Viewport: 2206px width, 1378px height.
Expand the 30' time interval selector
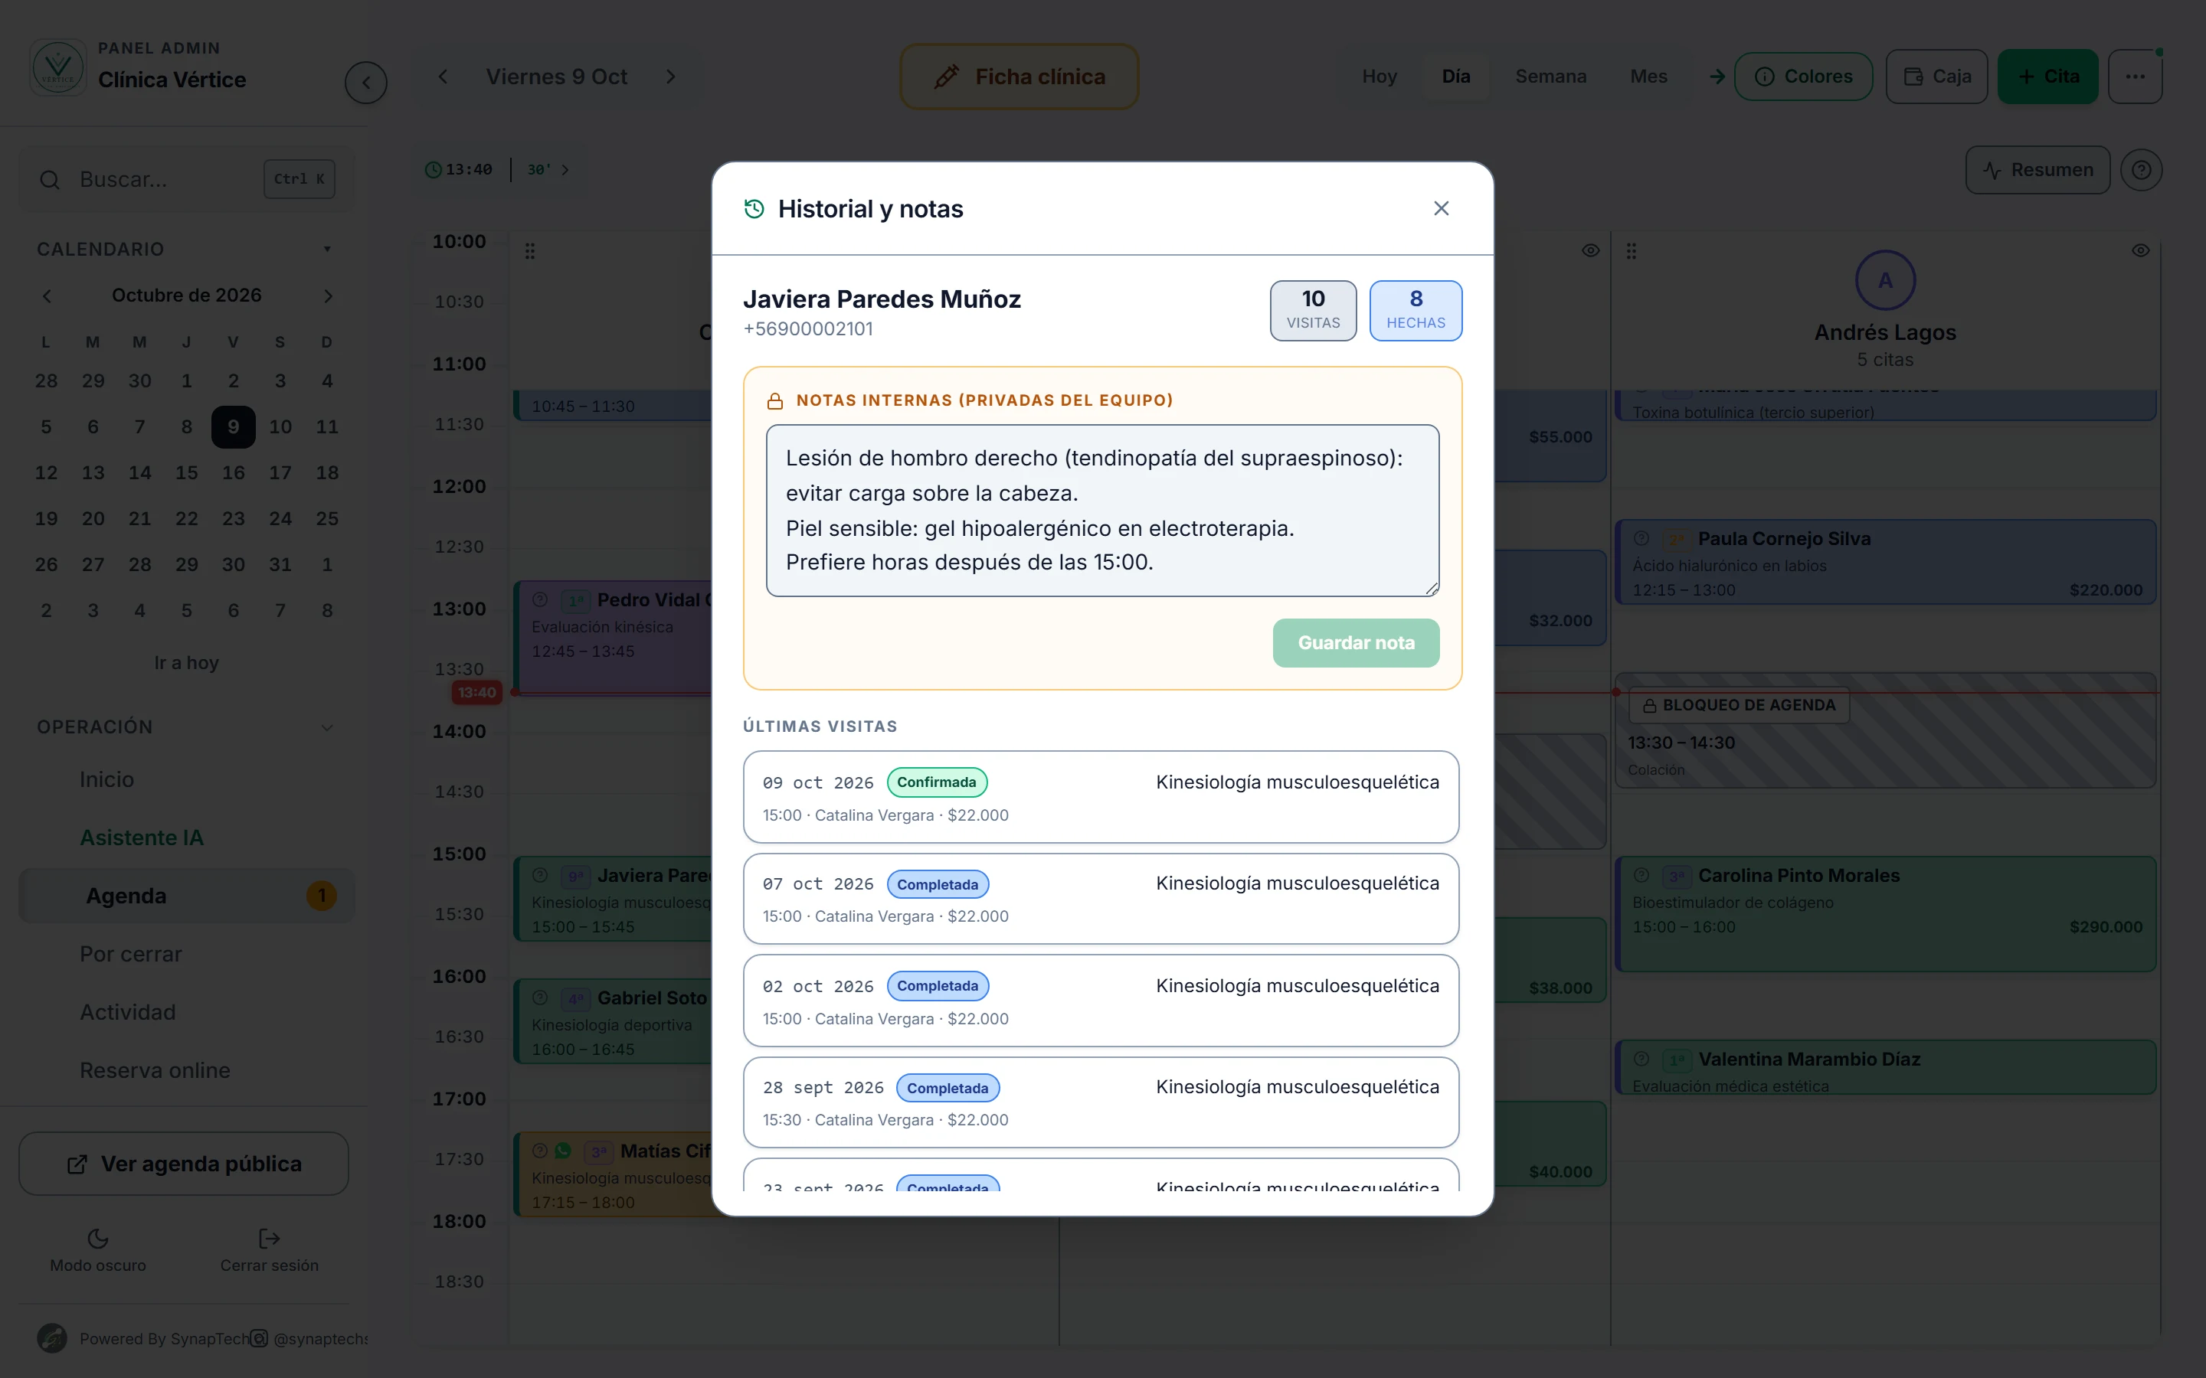coord(548,169)
